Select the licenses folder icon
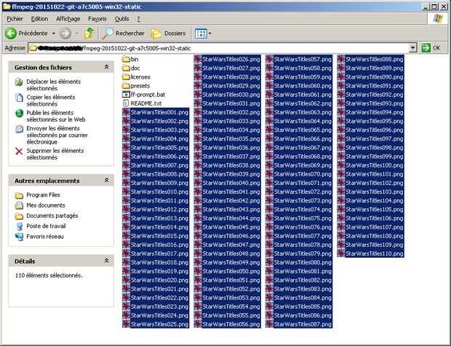The width and height of the screenshot is (451, 346). (x=126, y=77)
